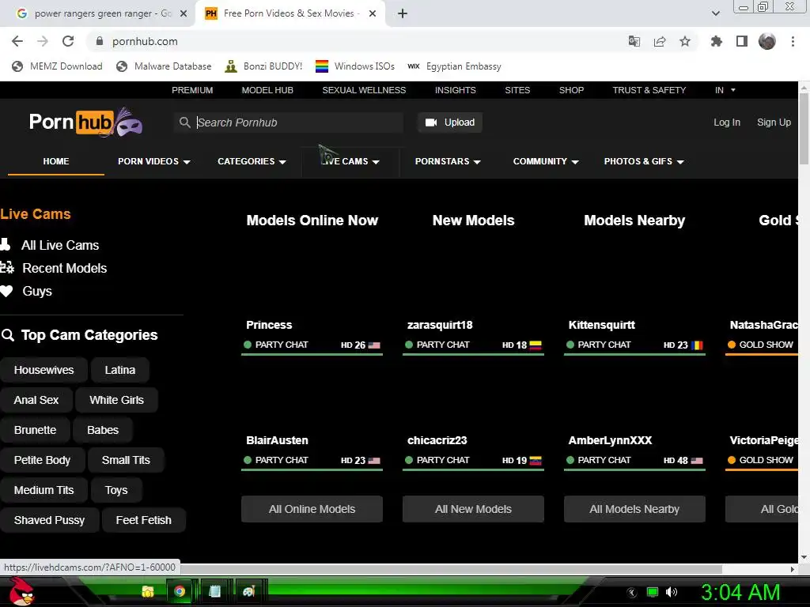
Task: Open the Angry Birds start button
Action: click(21, 591)
